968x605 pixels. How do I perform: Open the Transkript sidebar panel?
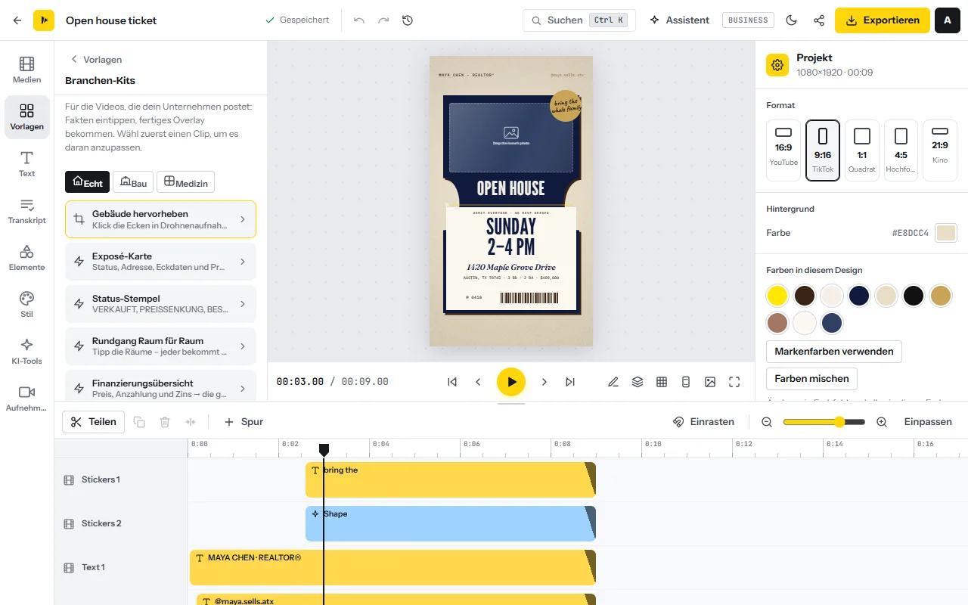27,210
